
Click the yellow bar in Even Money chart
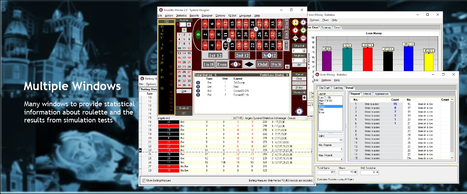pyautogui.click(x=429, y=62)
